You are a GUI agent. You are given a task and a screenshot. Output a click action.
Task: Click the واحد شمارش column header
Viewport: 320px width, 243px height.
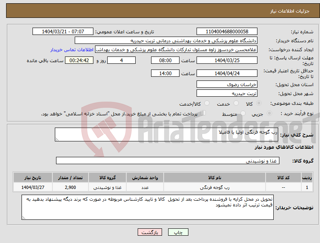click(x=145, y=178)
